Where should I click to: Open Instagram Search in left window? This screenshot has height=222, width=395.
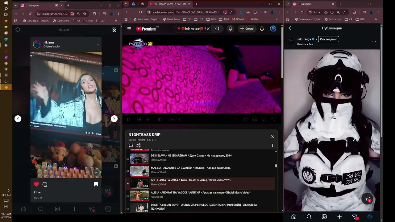[40, 209]
